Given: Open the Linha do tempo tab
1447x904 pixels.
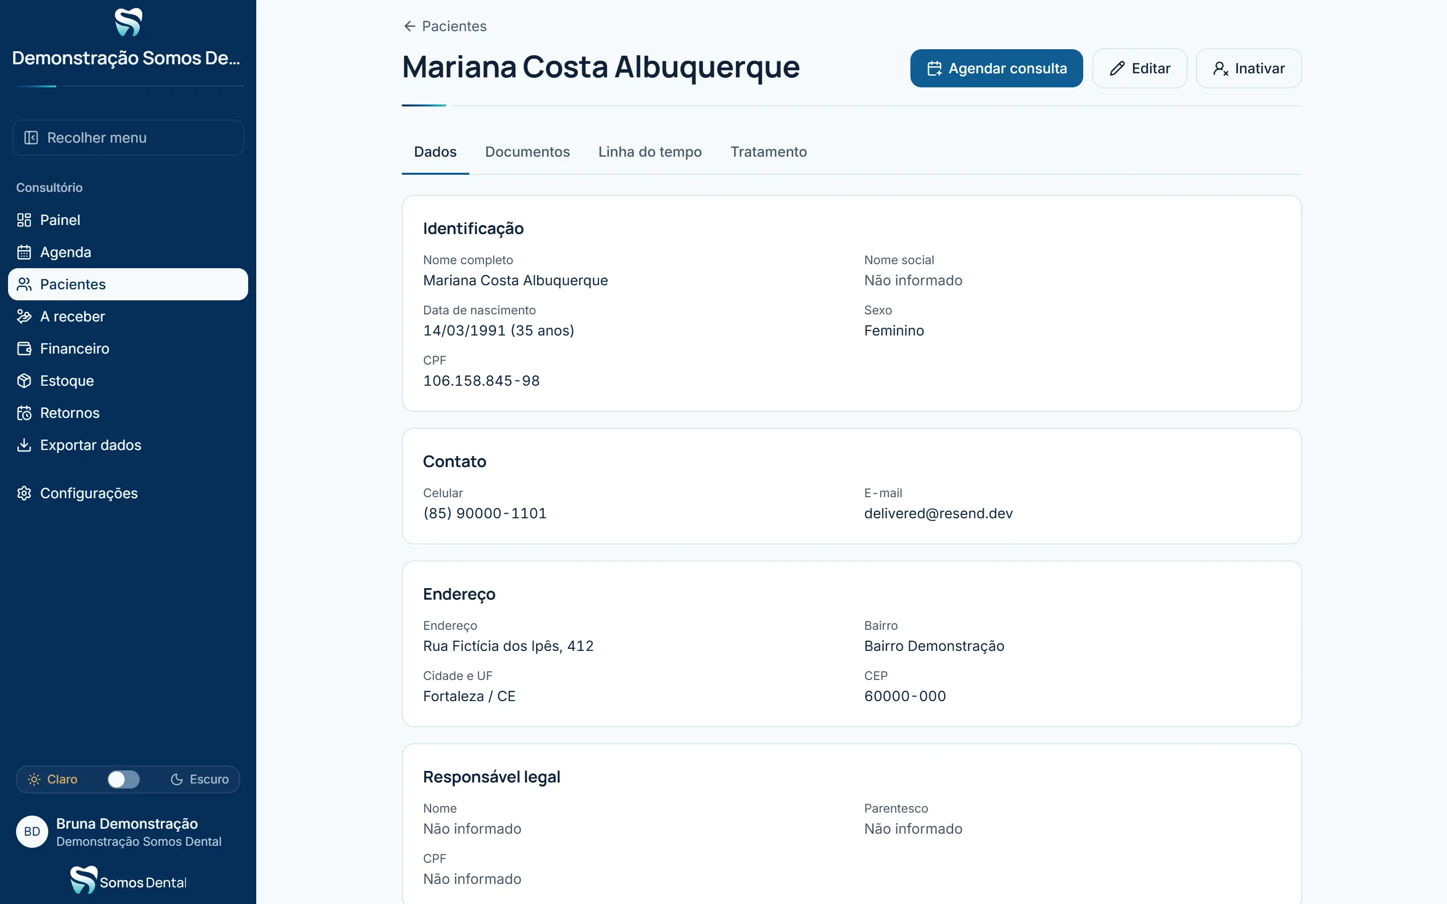Looking at the screenshot, I should (x=650, y=152).
